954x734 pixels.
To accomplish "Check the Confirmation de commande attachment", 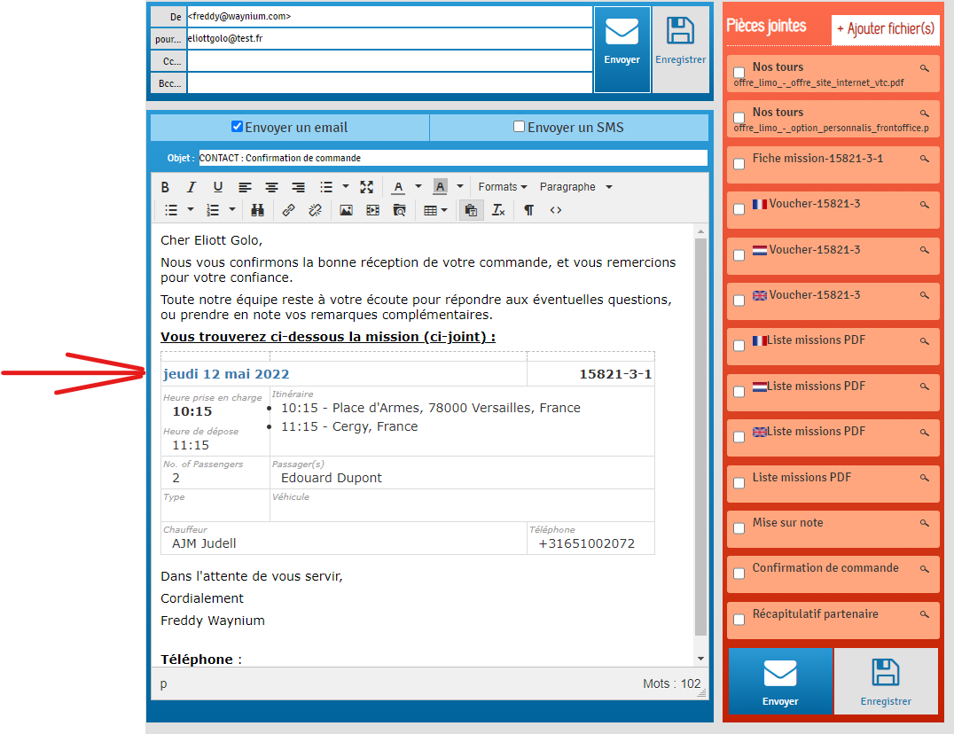I will pyautogui.click(x=739, y=574).
